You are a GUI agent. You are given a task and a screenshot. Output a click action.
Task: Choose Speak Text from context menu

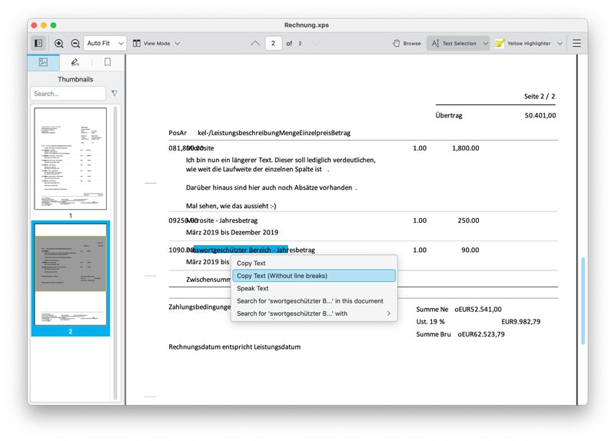(x=252, y=288)
